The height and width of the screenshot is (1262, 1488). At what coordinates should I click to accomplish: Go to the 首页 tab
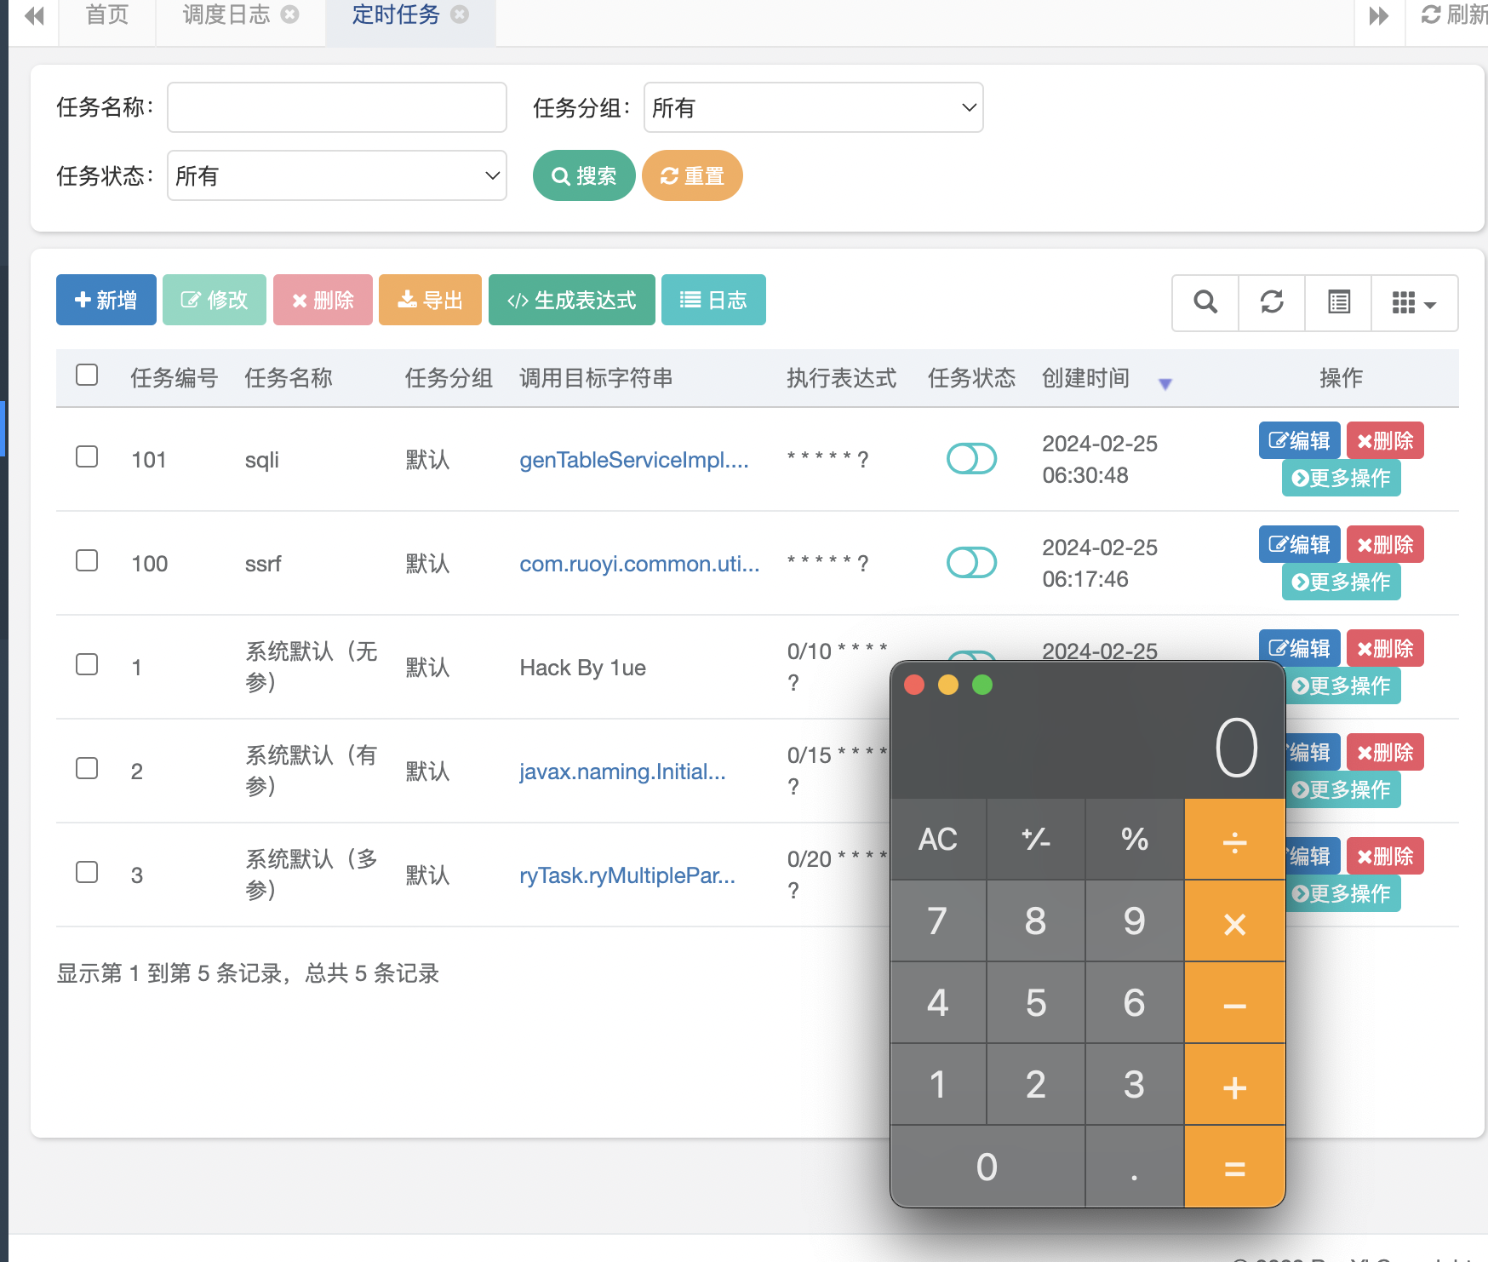point(107,14)
